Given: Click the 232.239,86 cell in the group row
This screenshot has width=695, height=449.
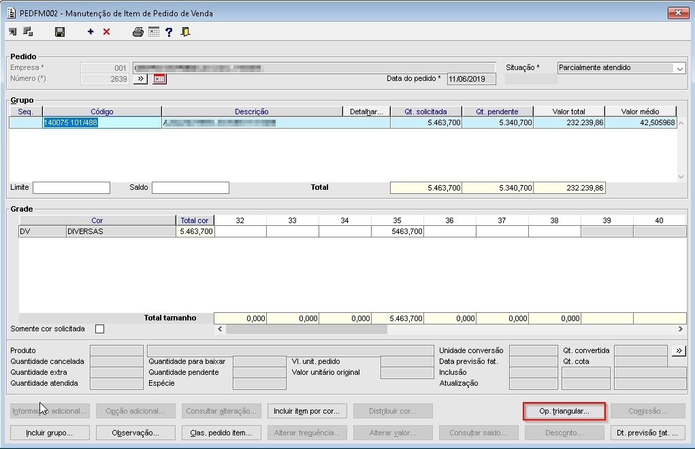Looking at the screenshot, I should tap(568, 122).
